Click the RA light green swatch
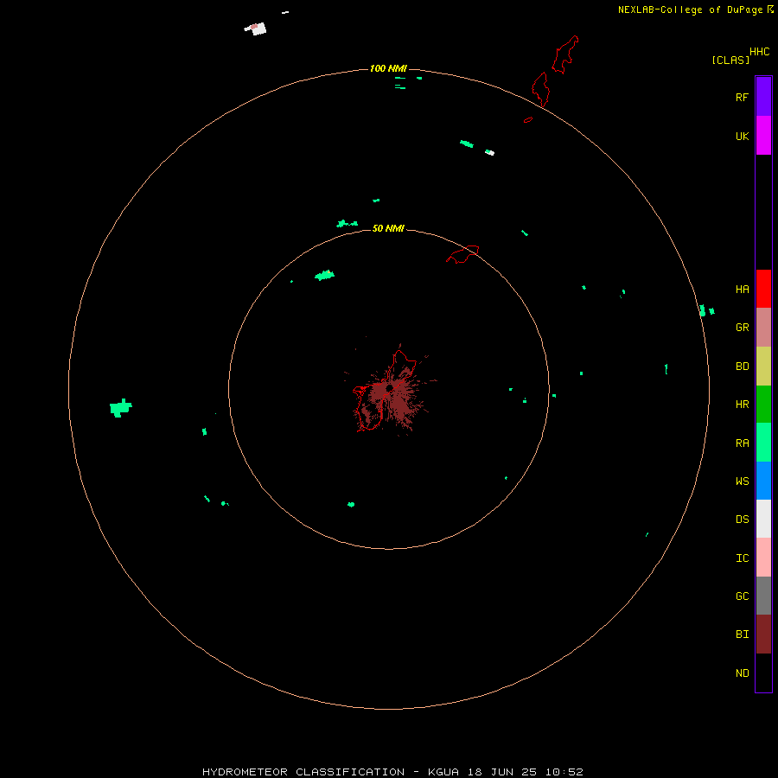The image size is (778, 778). pos(763,443)
